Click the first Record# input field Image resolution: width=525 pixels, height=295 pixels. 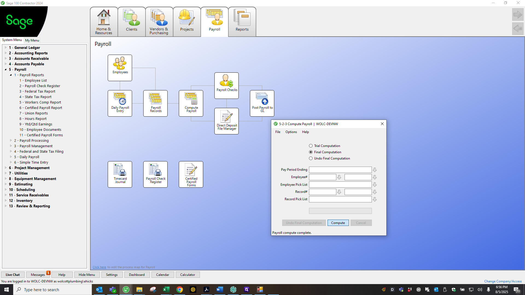click(x=322, y=192)
